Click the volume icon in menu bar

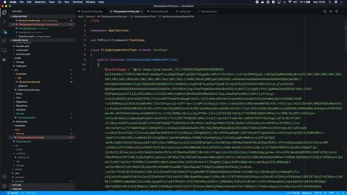[295, 2]
